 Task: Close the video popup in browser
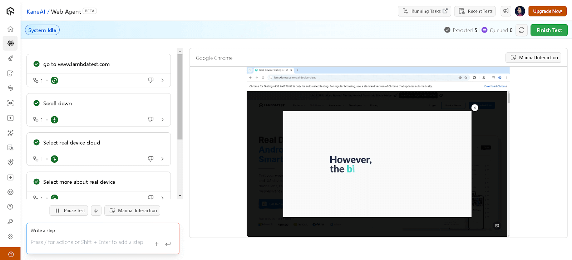click(474, 108)
